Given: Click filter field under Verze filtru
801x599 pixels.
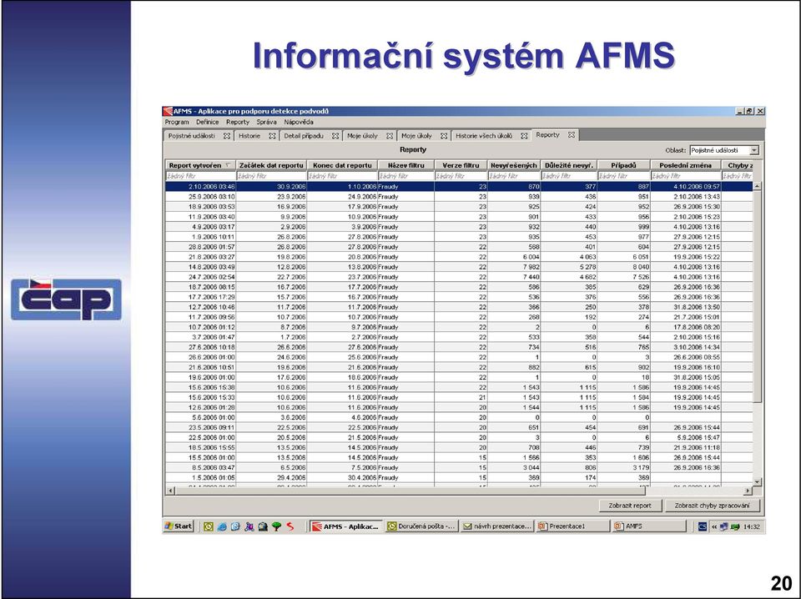Looking at the screenshot, I should 461,176.
